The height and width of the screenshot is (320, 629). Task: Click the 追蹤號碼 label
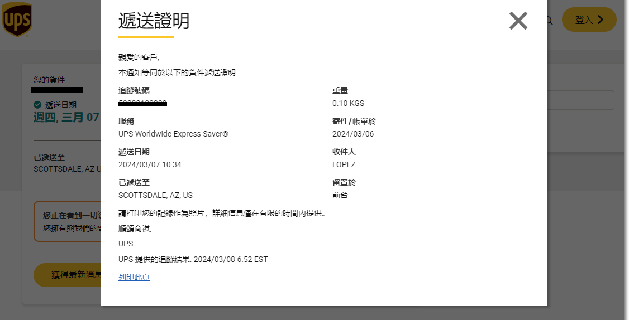[x=134, y=91]
